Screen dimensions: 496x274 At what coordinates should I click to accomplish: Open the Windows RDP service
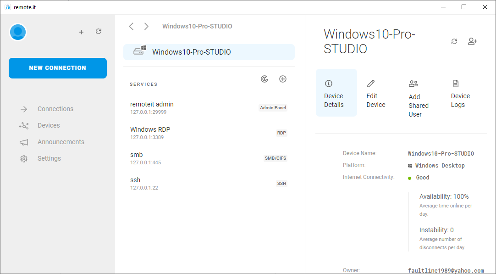pyautogui.click(x=209, y=133)
